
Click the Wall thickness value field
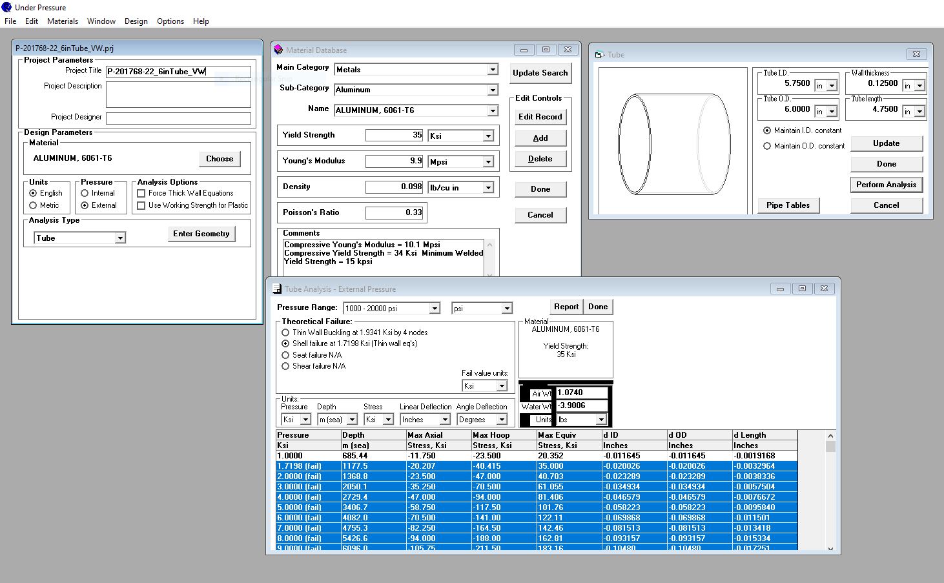point(874,83)
